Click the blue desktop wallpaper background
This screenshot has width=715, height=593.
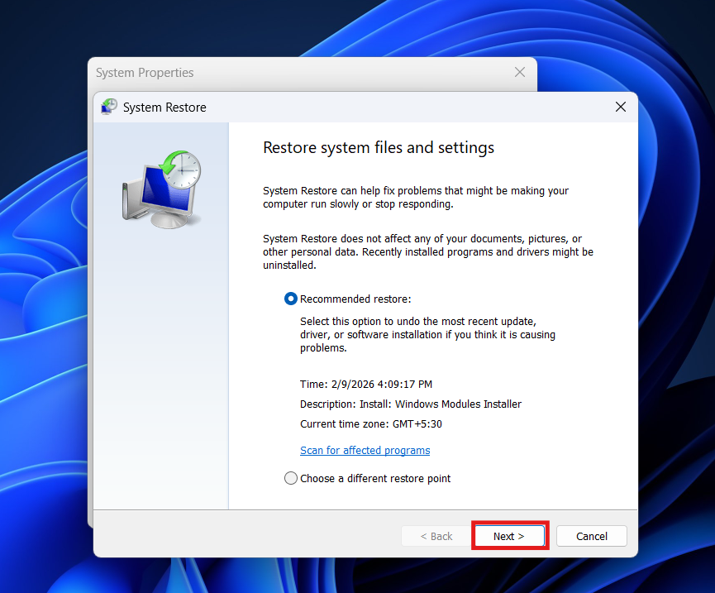click(x=50, y=331)
